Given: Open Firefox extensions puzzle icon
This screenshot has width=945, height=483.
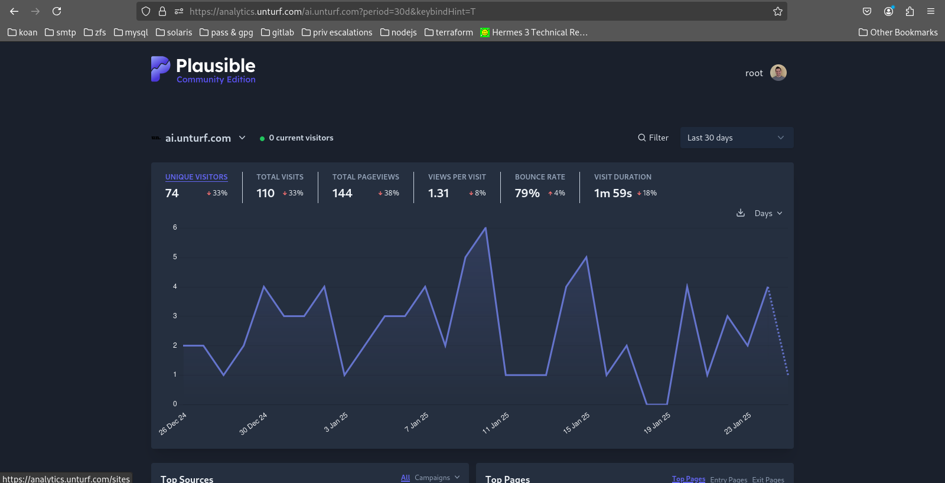Looking at the screenshot, I should 910,11.
